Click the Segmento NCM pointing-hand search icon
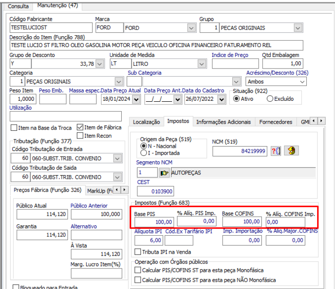Viewport: 335px width, 289px height. click(164, 173)
